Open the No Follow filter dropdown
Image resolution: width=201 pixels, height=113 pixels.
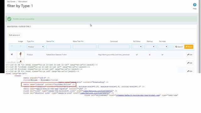pos(137,47)
